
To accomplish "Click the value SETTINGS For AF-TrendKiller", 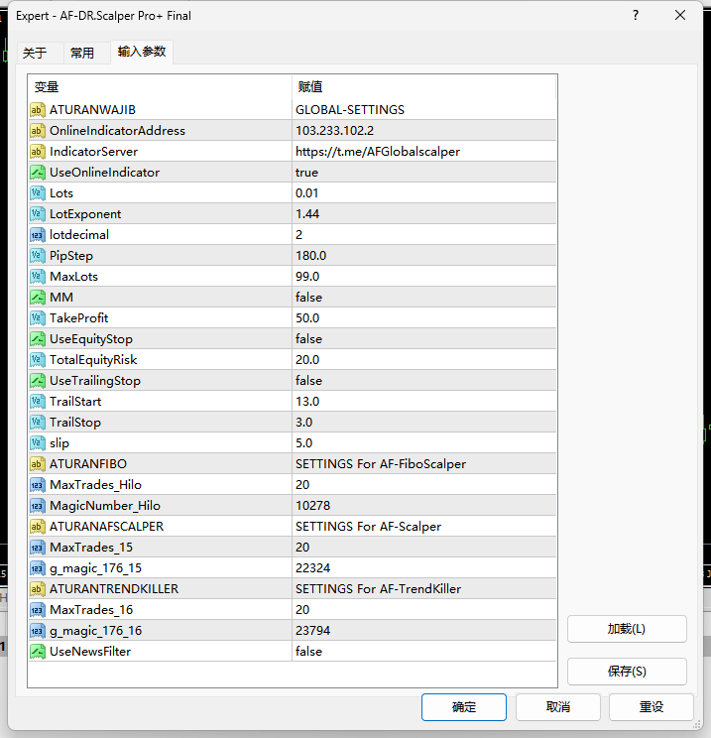I will click(379, 589).
